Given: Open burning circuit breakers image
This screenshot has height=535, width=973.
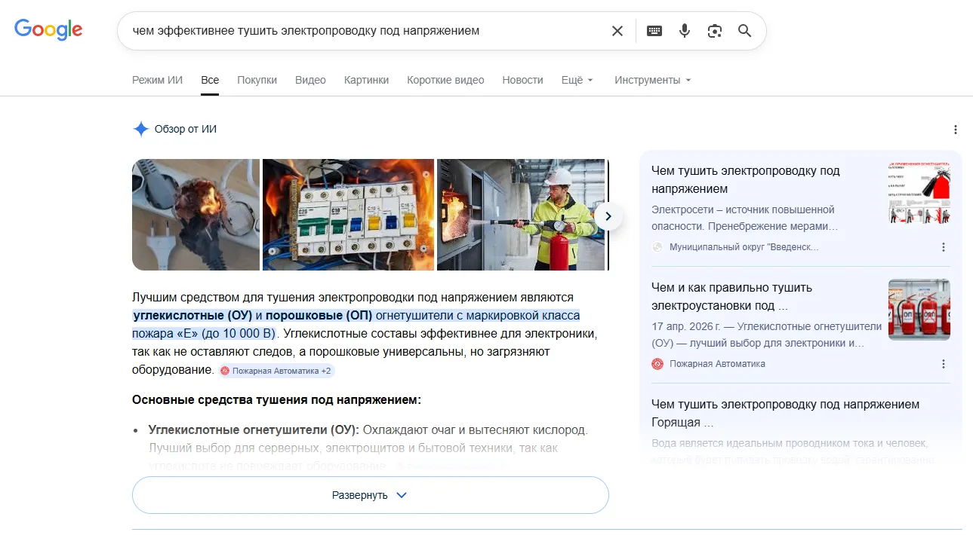Looking at the screenshot, I should 348,215.
